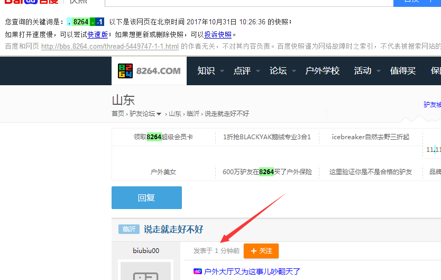441x280 pixels.
Task: Open the 快速版 link
Action: pos(98,34)
